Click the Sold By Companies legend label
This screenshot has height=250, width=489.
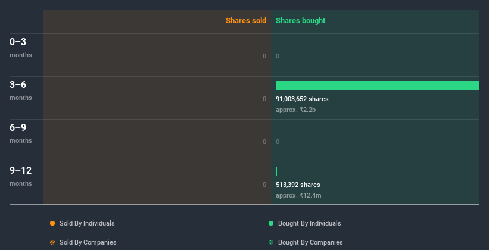tap(88, 242)
